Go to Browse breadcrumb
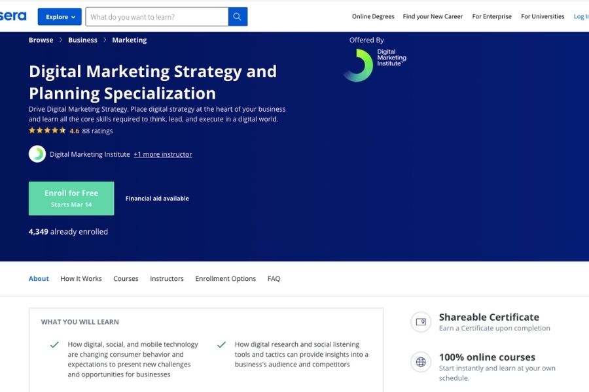The width and height of the screenshot is (589, 392). (41, 40)
